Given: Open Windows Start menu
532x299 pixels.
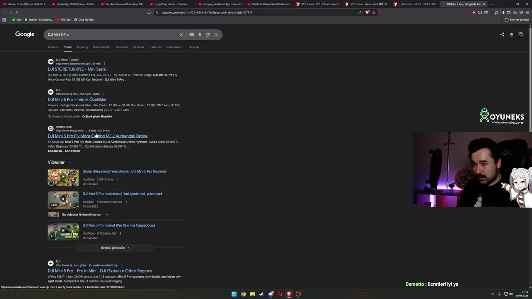Looking at the screenshot, I should [234, 294].
